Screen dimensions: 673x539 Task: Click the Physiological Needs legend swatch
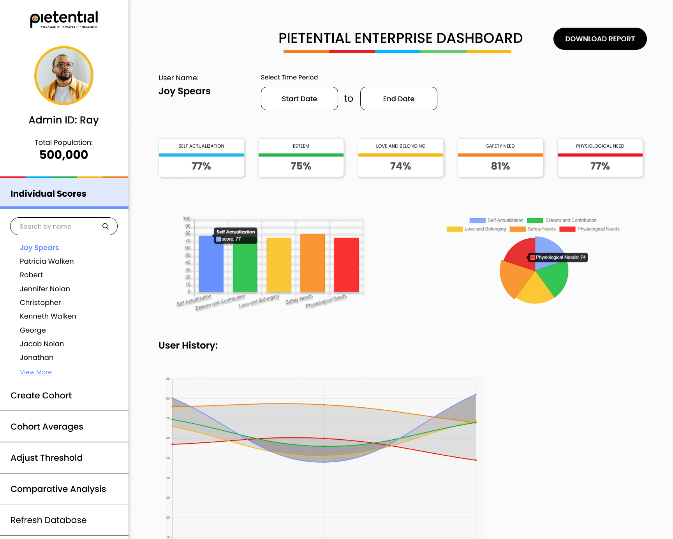[568, 229]
